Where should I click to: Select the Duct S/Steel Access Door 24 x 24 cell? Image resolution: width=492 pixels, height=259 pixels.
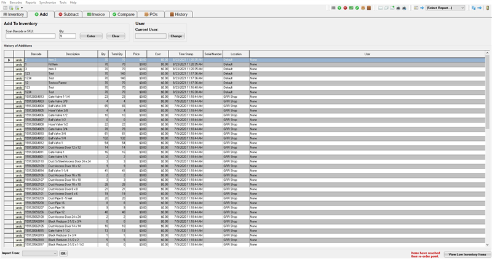tap(73, 161)
